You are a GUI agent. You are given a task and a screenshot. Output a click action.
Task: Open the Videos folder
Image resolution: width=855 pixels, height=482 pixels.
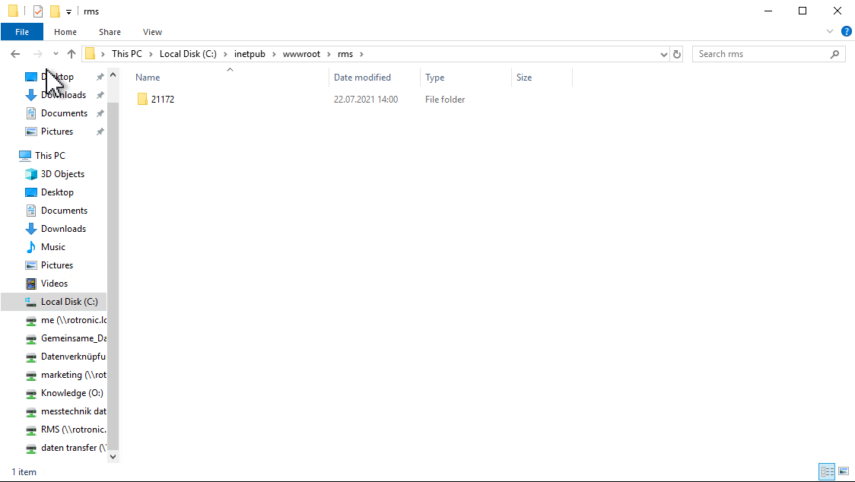click(x=54, y=284)
